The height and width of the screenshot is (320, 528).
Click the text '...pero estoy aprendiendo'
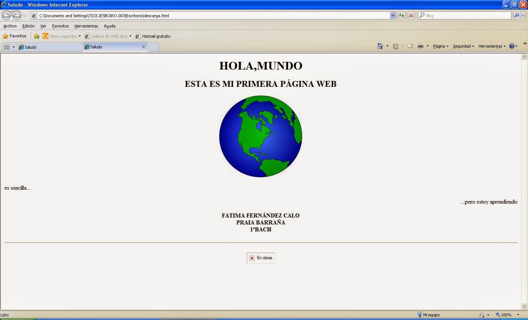click(489, 202)
